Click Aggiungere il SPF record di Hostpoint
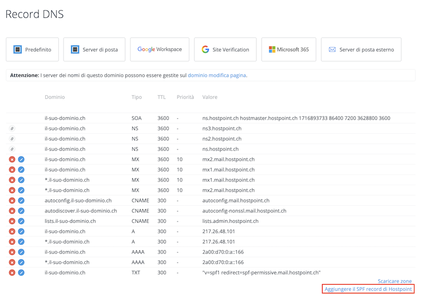This screenshot has height=294, width=421. click(x=368, y=289)
